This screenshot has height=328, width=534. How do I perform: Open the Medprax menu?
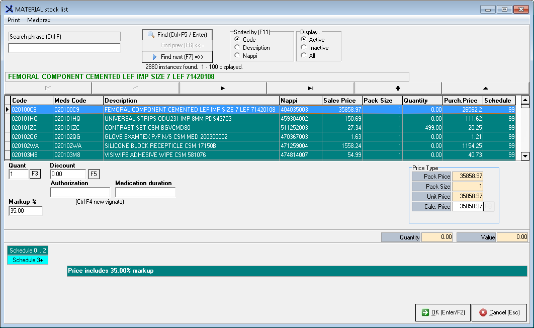click(39, 20)
